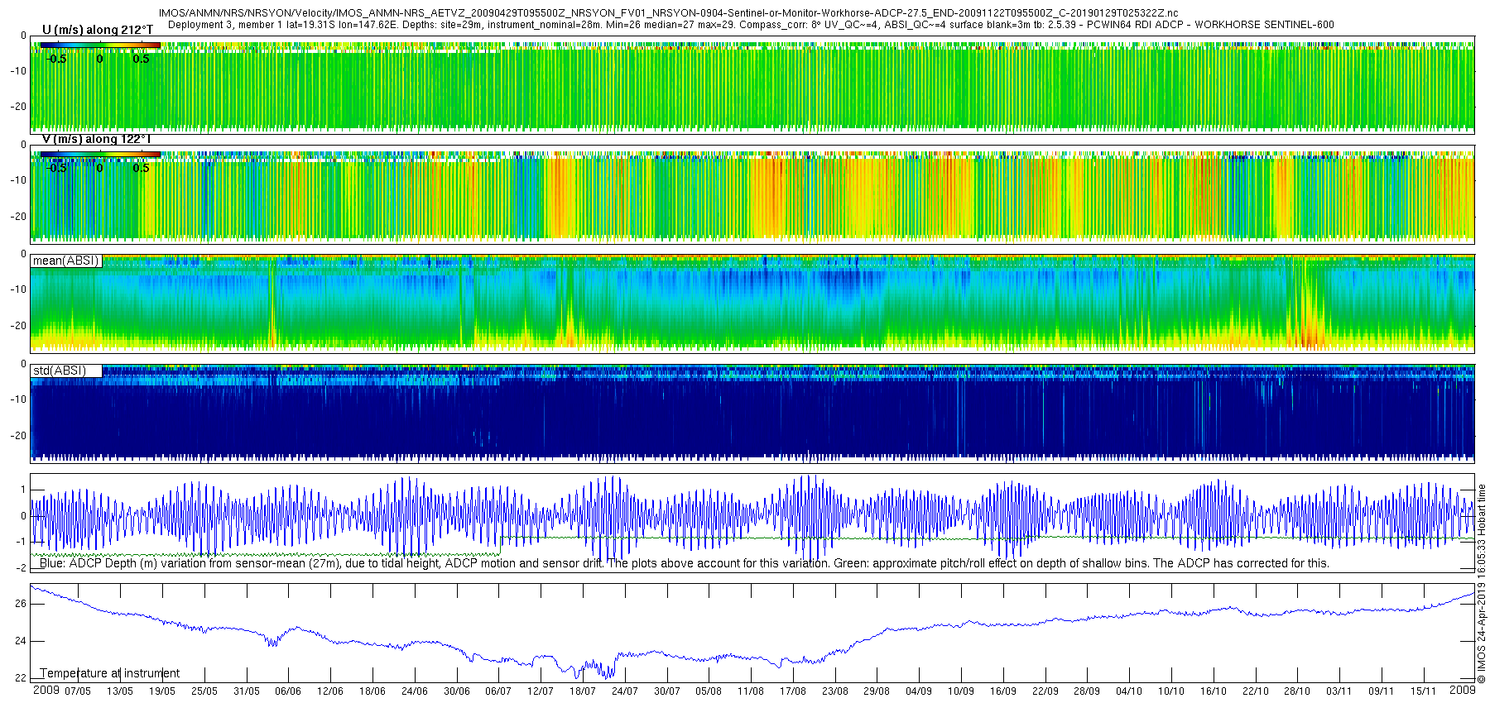Click the '09/11' date tick label
Screen dimensions: 1490x703
(1382, 691)
